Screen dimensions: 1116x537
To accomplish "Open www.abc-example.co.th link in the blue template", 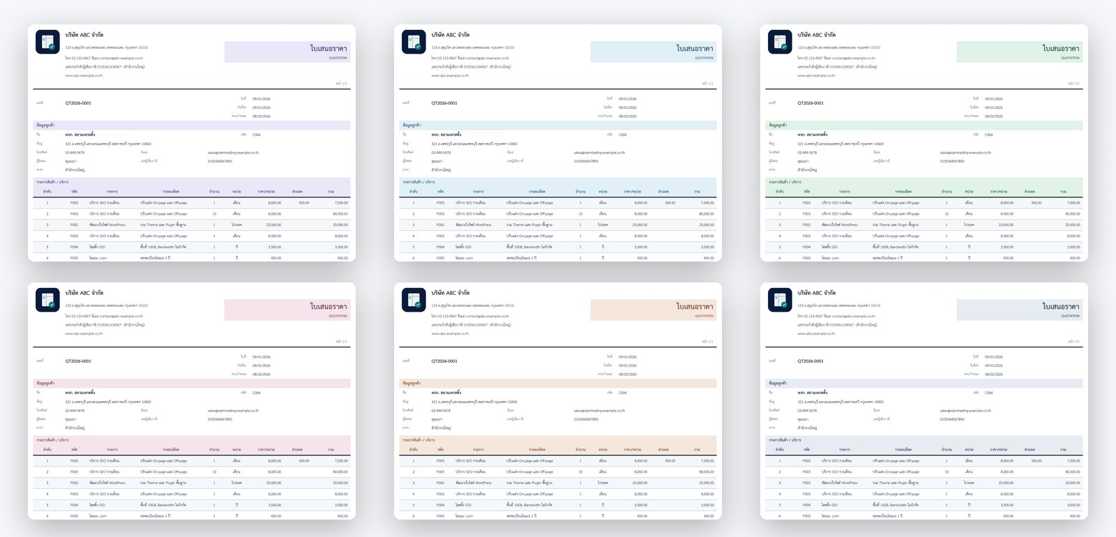I will coord(450,75).
